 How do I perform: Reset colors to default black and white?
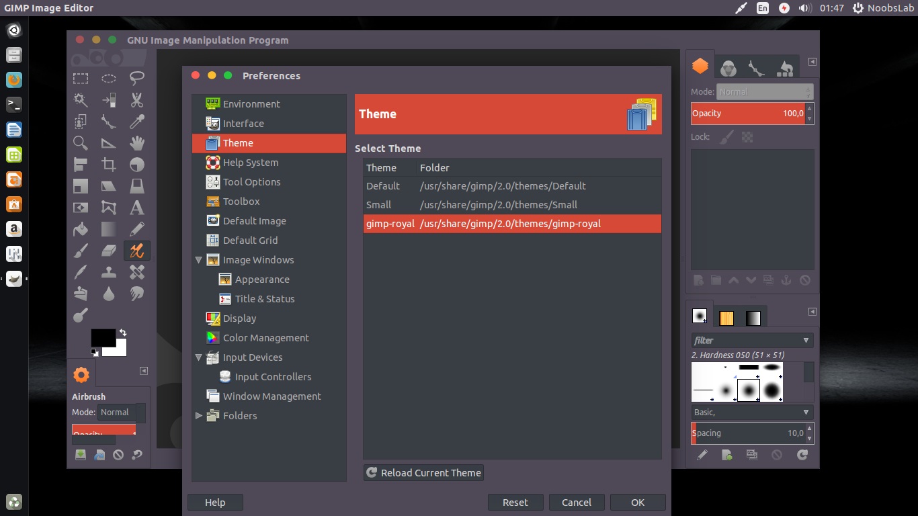(x=94, y=351)
